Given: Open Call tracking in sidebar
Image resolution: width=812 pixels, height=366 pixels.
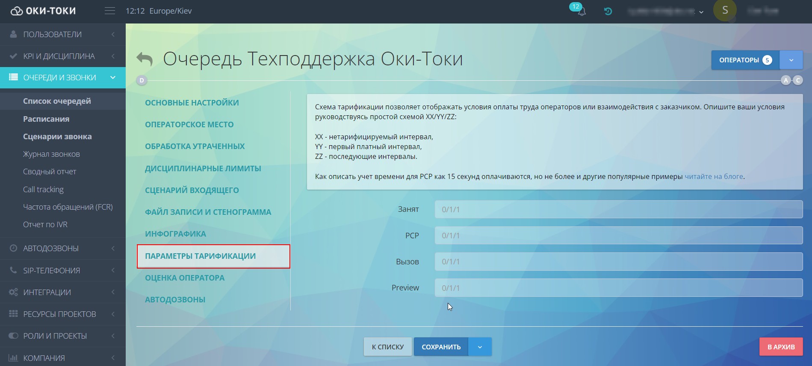Looking at the screenshot, I should click(x=43, y=189).
